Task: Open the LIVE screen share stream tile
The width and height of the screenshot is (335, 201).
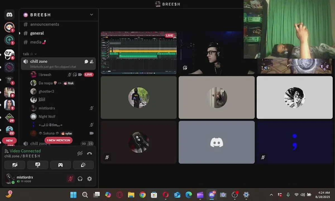Action: pos(139,53)
